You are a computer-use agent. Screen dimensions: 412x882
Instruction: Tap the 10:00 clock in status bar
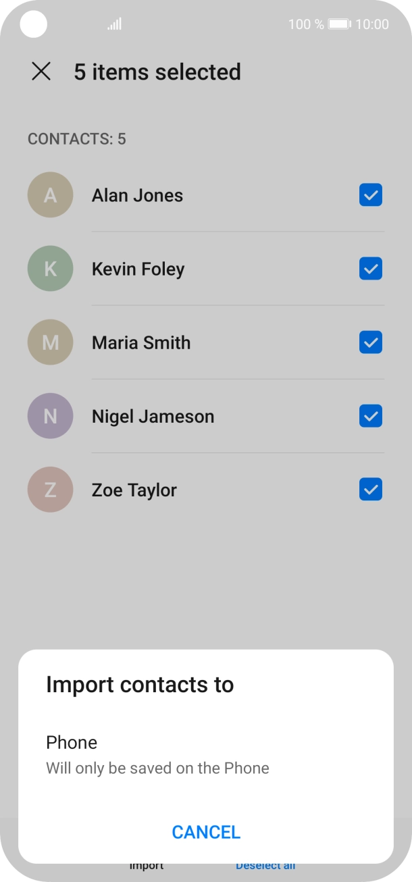click(x=372, y=24)
